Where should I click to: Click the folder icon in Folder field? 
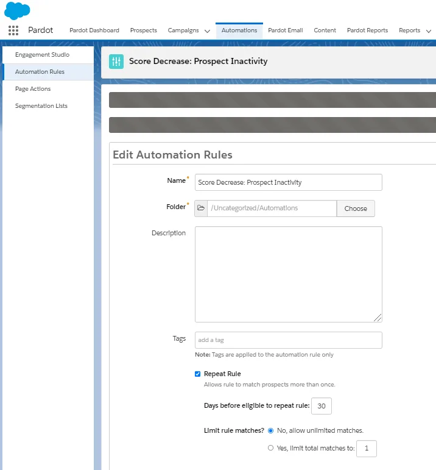click(201, 208)
